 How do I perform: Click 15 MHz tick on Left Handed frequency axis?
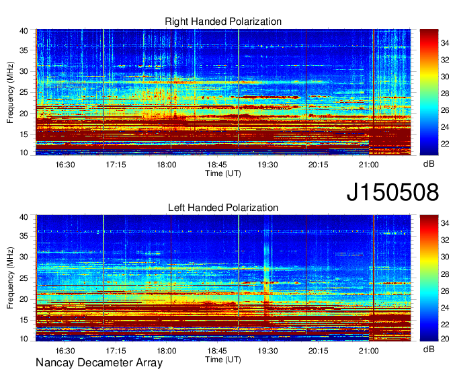click(x=24, y=321)
